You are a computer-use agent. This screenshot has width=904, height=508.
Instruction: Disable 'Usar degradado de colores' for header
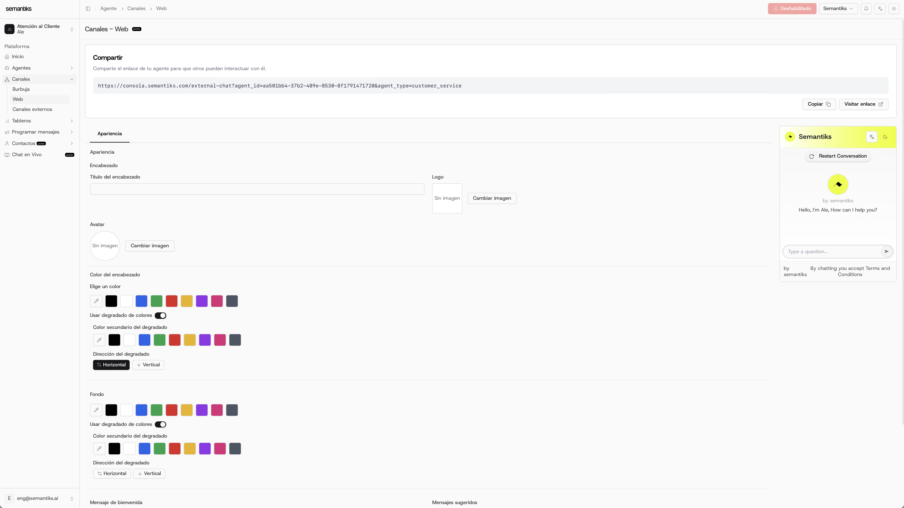160,315
